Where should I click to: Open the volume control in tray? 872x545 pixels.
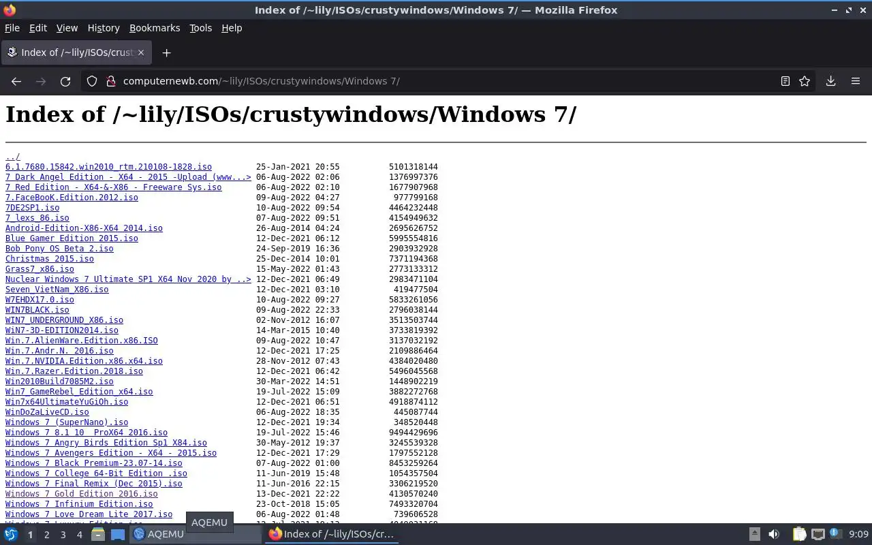tap(774, 534)
